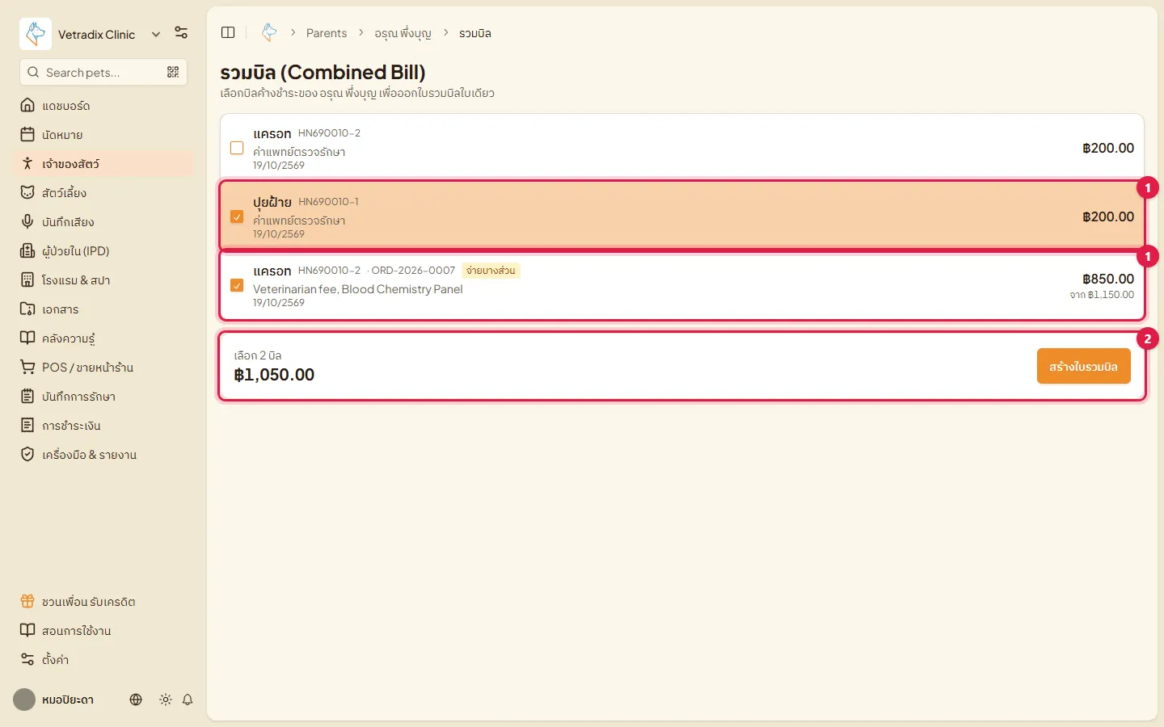The height and width of the screenshot is (727, 1164).
Task: Open นัดหมาย appointments menu item
Action: pos(103,135)
